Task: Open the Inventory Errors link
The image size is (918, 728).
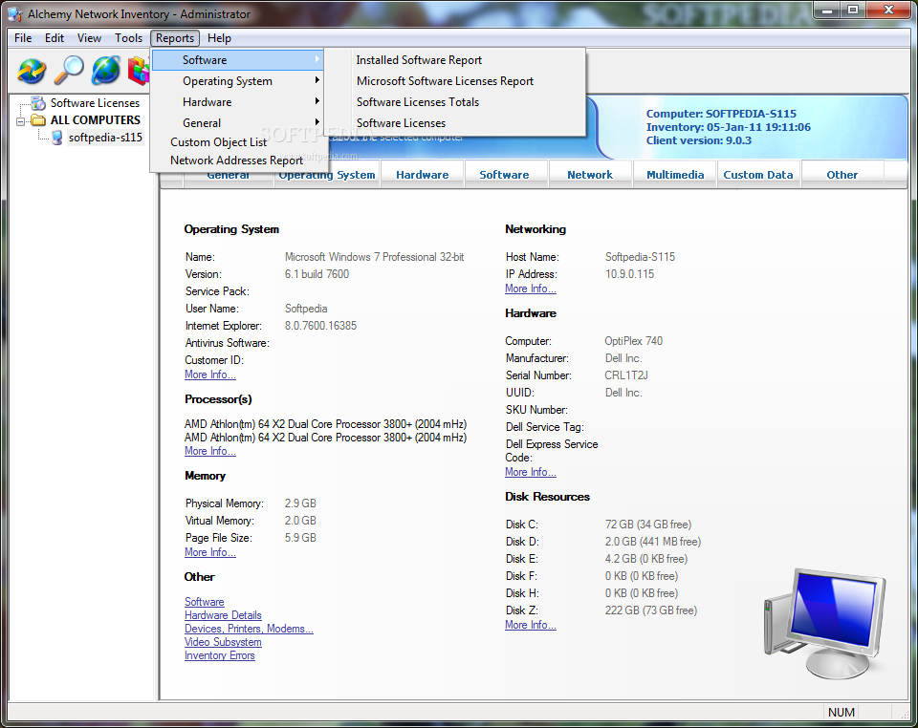Action: (x=220, y=656)
